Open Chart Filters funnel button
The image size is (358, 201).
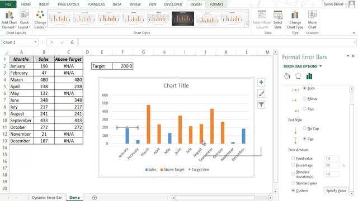(x=261, y=104)
